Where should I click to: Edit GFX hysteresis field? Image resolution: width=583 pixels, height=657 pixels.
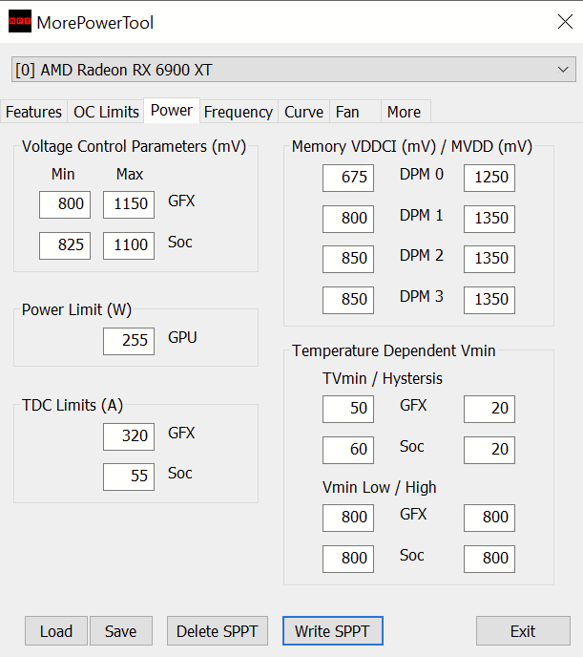coord(489,409)
